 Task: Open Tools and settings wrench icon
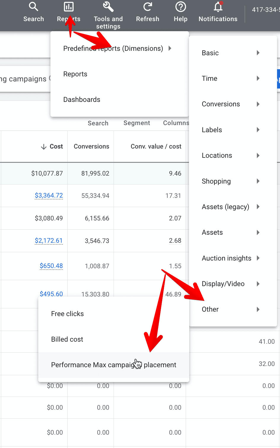108,7
